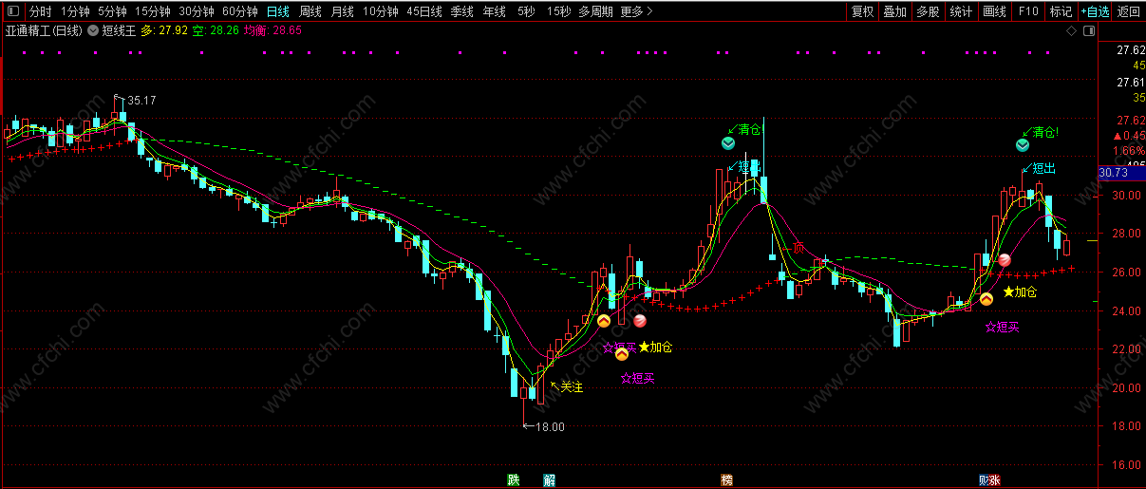Click the right 短出 signal label
This screenshot has width=1146, height=489.
[1044, 169]
